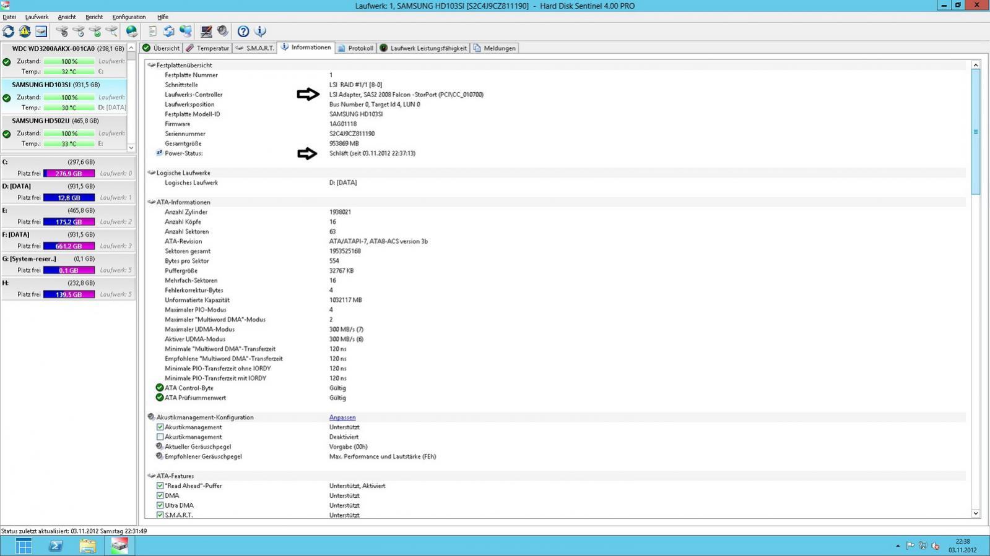Click the hard disk image toolbar icon
Viewport: 990px width, 556px height.
41,31
